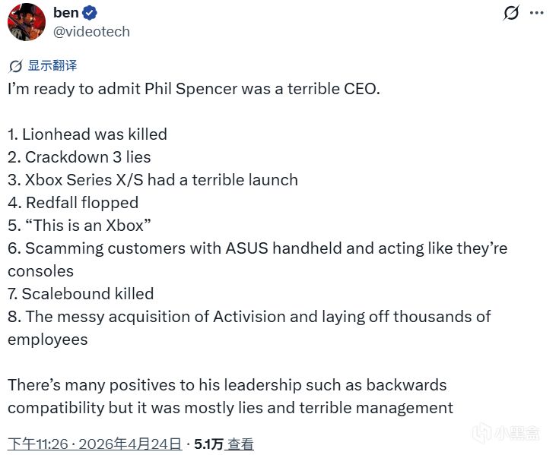Click the blue verified badge
The width and height of the screenshot is (556, 455).
coord(89,13)
